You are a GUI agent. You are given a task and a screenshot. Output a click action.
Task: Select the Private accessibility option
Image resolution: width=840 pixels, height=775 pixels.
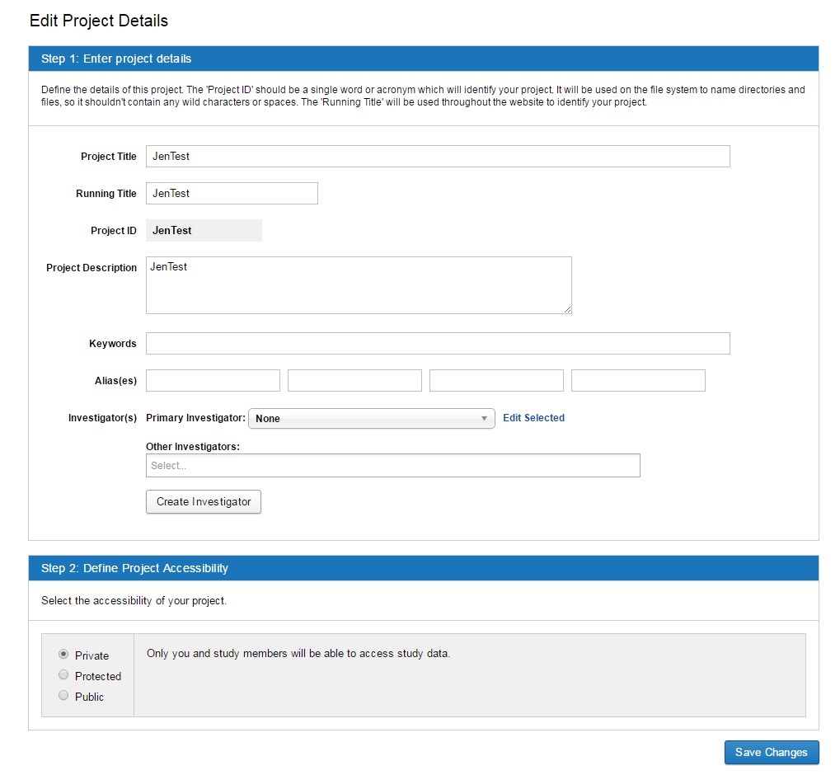(x=63, y=654)
